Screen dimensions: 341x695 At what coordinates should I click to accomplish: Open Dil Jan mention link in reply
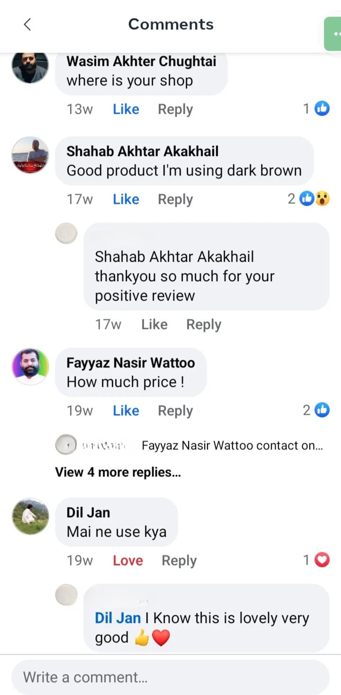[x=118, y=618]
